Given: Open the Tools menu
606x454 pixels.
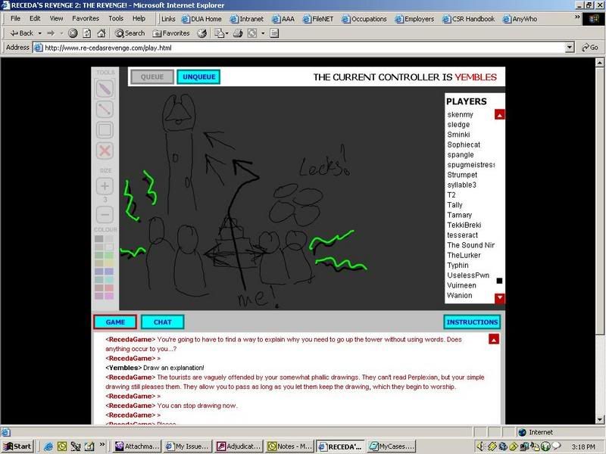Looking at the screenshot, I should 116,18.
